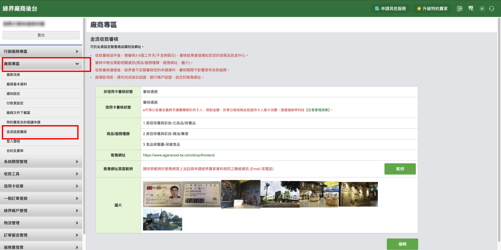
Task: Click the ECPay 界 logo icon in header
Action: click(x=471, y=9)
